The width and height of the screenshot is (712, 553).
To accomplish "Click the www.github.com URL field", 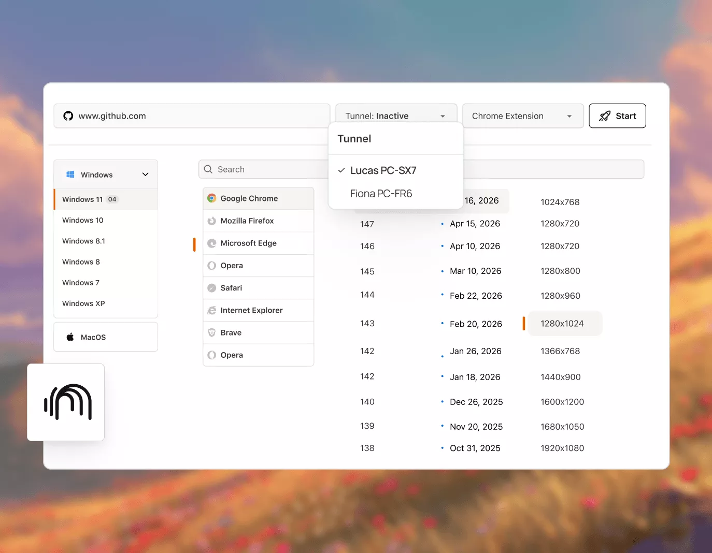I will (192, 116).
